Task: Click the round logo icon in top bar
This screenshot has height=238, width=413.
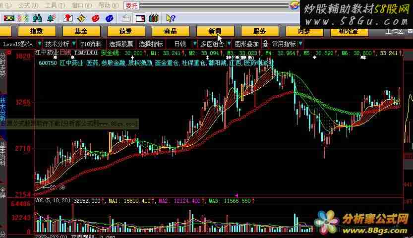Action: pyautogui.click(x=294, y=5)
